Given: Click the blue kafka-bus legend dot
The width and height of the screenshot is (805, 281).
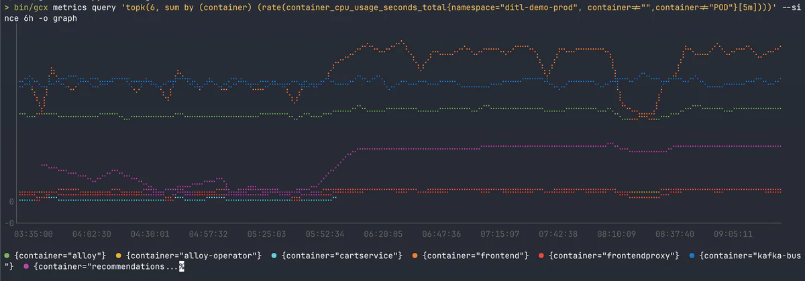Looking at the screenshot, I should (x=692, y=256).
